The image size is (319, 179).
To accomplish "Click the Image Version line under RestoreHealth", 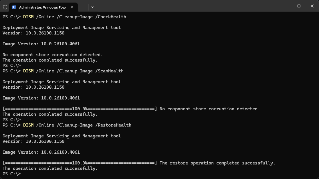I will pos(41,152).
